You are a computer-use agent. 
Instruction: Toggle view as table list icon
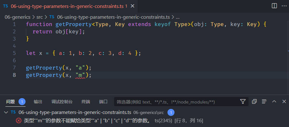(264, 102)
